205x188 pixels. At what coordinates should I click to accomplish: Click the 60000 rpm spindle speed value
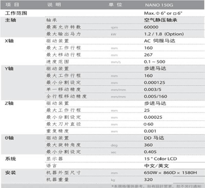pos(151,27)
